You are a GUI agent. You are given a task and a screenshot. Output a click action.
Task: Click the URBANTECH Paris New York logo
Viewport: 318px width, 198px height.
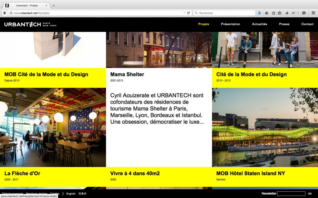click(x=30, y=24)
